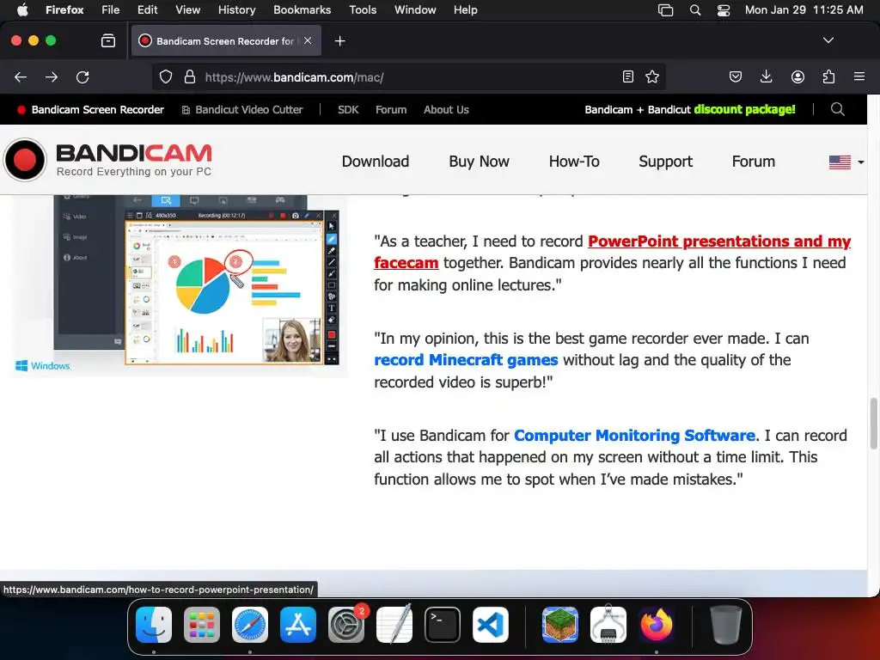Image resolution: width=880 pixels, height=660 pixels.
Task: Open the Apple menu
Action: pyautogui.click(x=22, y=10)
